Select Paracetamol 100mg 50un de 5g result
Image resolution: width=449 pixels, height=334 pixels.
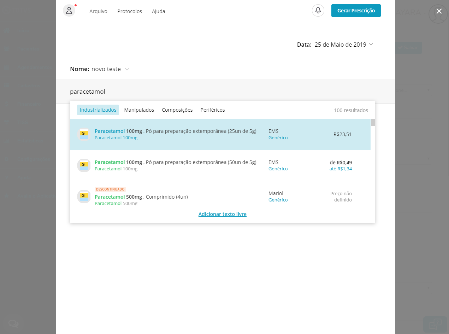(x=220, y=165)
